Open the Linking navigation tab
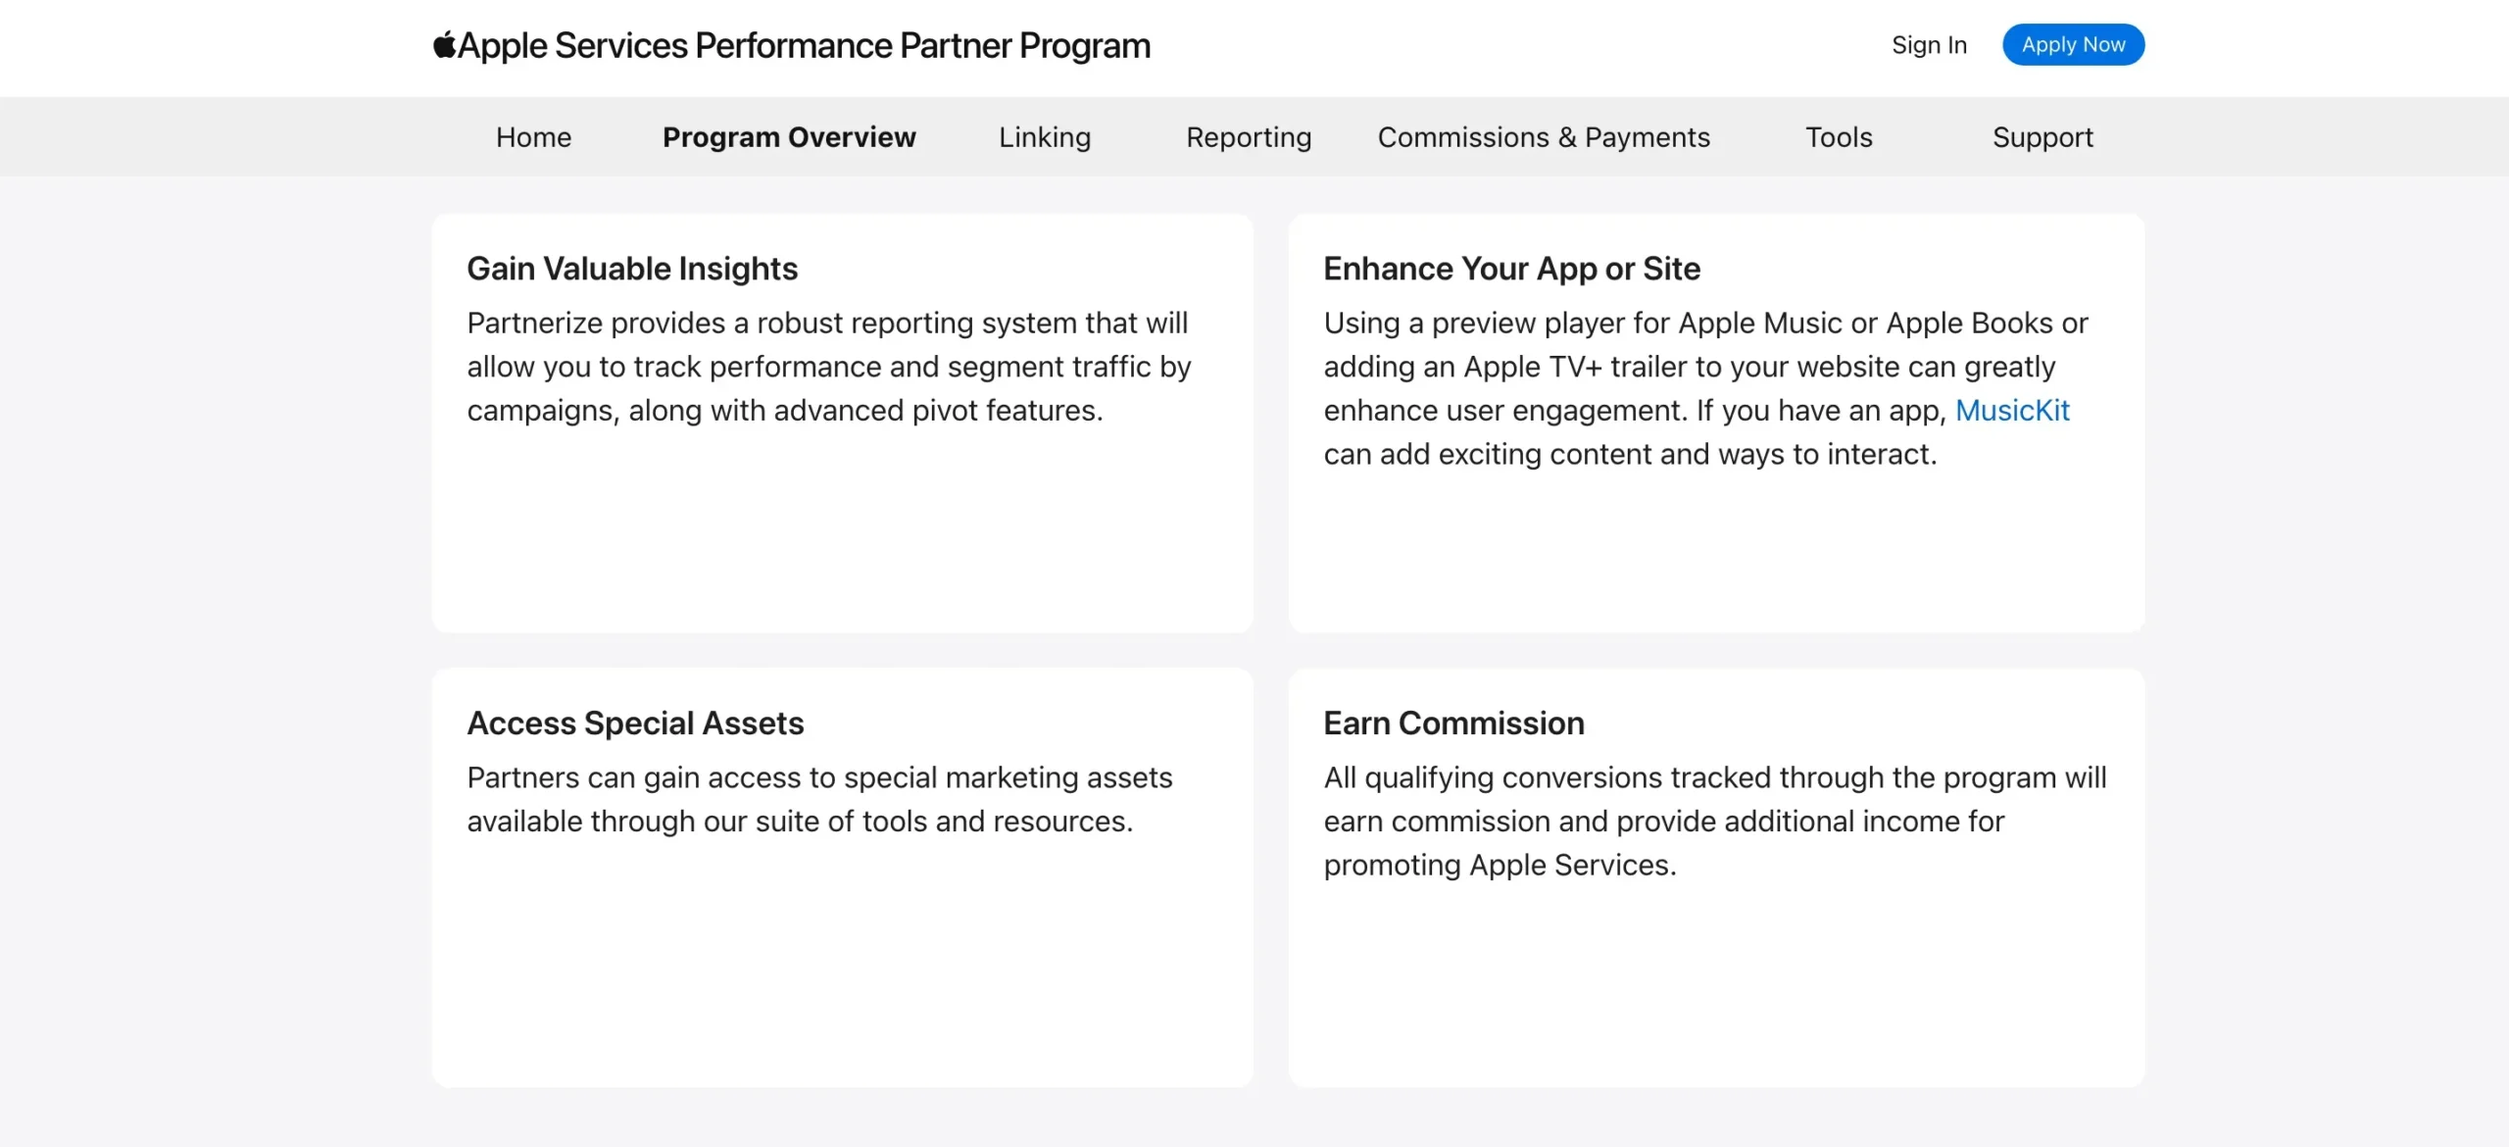The width and height of the screenshot is (2509, 1147). (x=1045, y=137)
